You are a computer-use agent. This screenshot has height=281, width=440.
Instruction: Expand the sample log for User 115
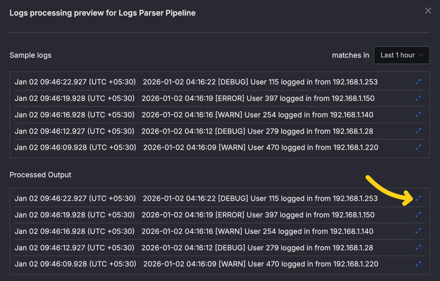[418, 82]
